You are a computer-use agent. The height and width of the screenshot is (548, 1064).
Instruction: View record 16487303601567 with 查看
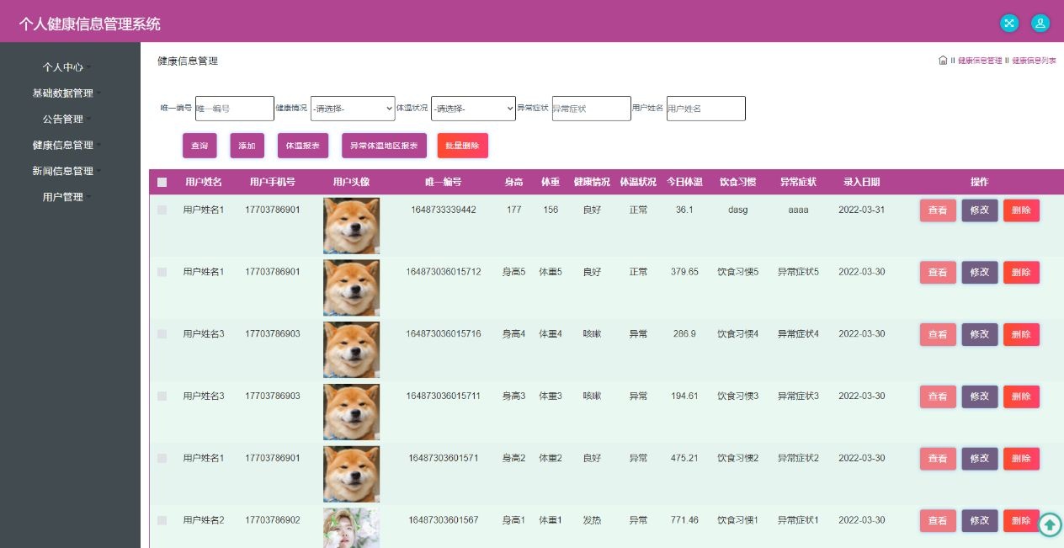click(938, 521)
